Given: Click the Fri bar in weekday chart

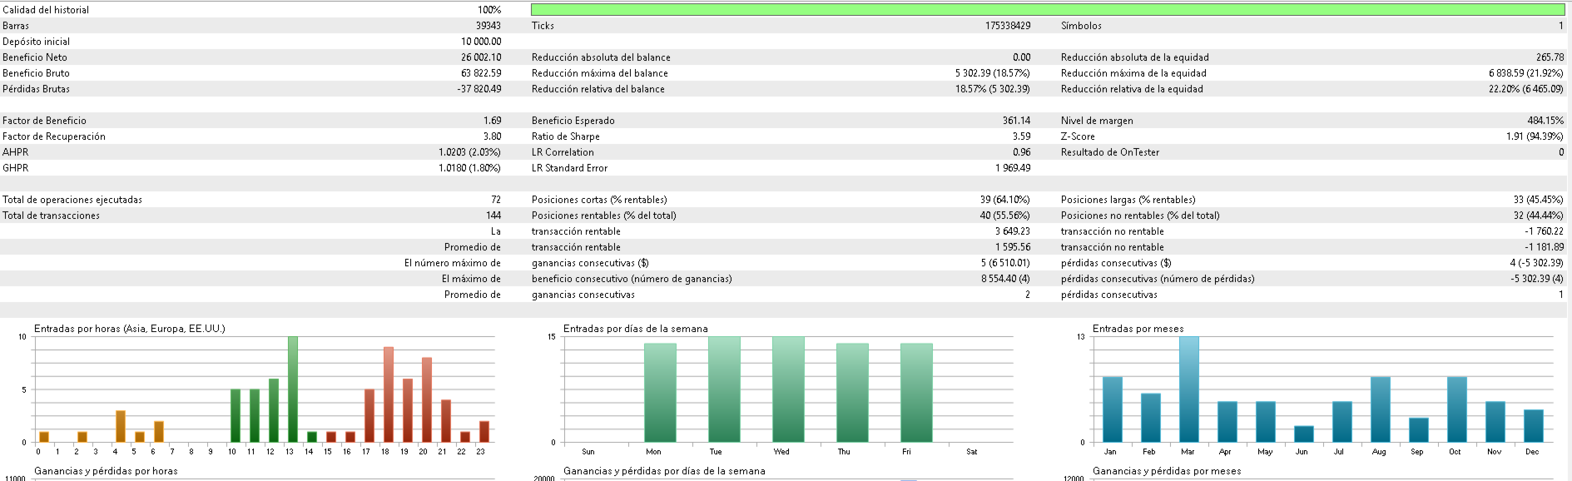Looking at the screenshot, I should tap(916, 393).
